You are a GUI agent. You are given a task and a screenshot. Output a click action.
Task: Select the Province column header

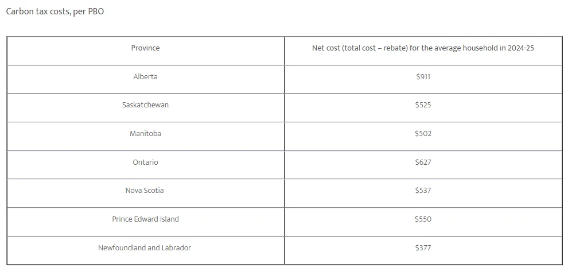pos(145,48)
